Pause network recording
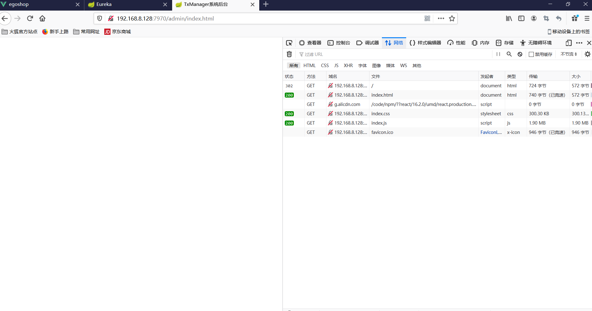Viewport: 592px width, 311px height. point(498,54)
